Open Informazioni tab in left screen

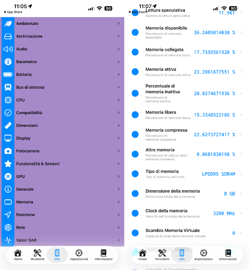click(103, 255)
